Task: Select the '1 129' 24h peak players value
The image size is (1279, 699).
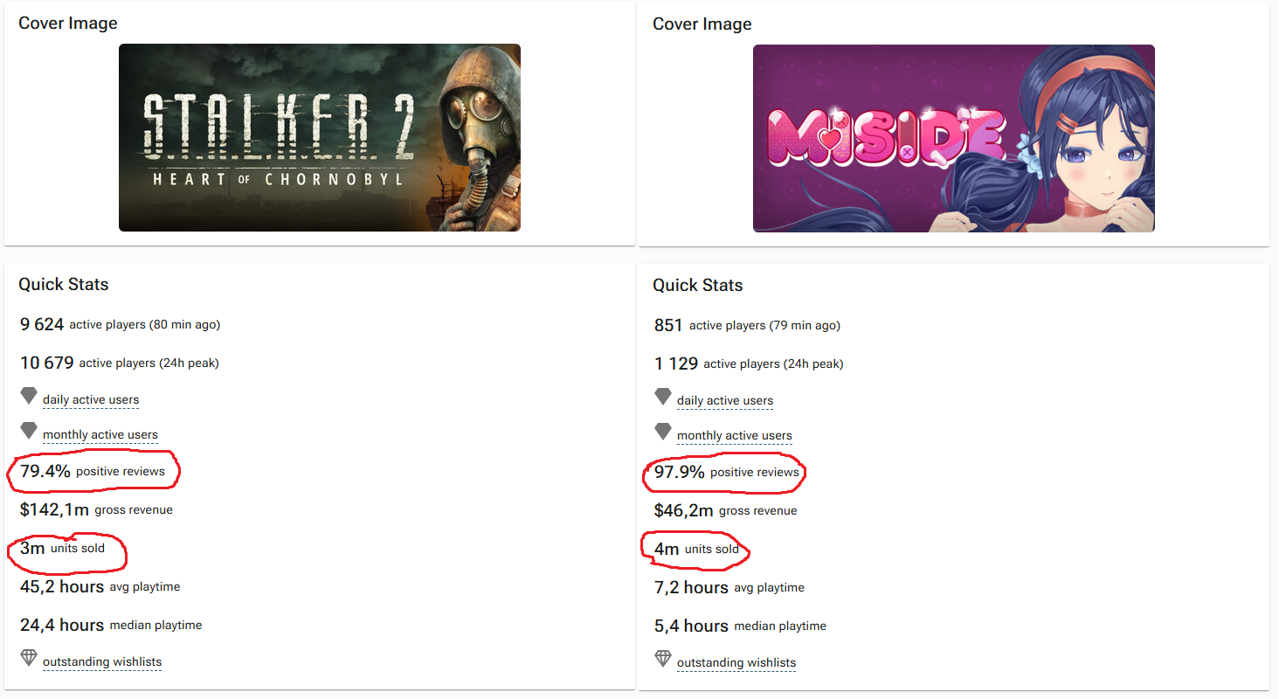Action: tap(676, 363)
